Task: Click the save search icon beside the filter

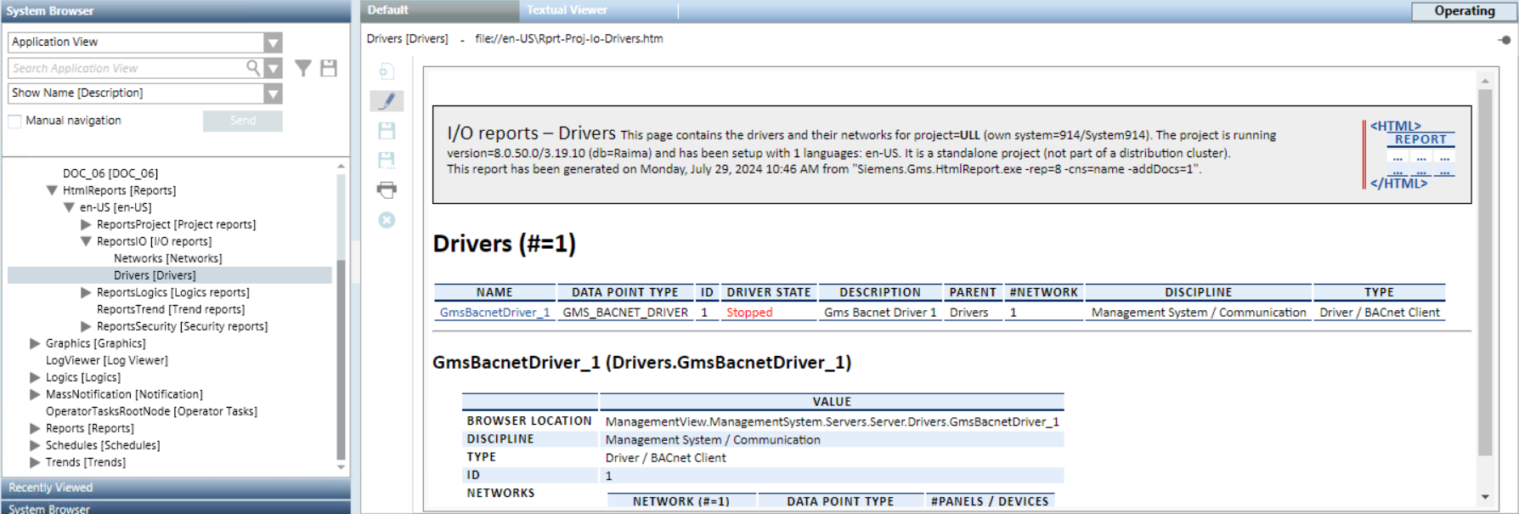Action: [329, 68]
